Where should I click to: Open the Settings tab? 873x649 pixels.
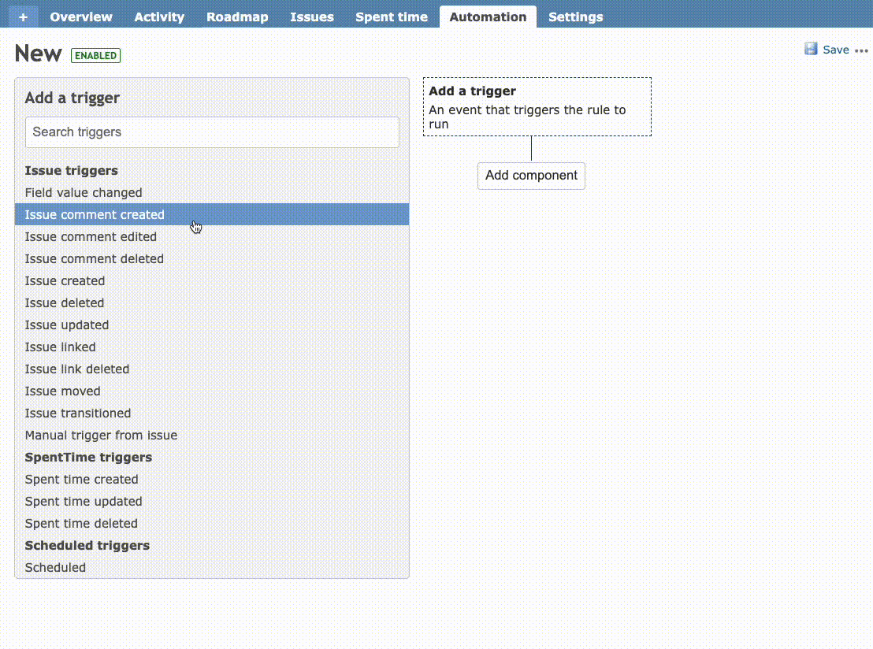(575, 17)
